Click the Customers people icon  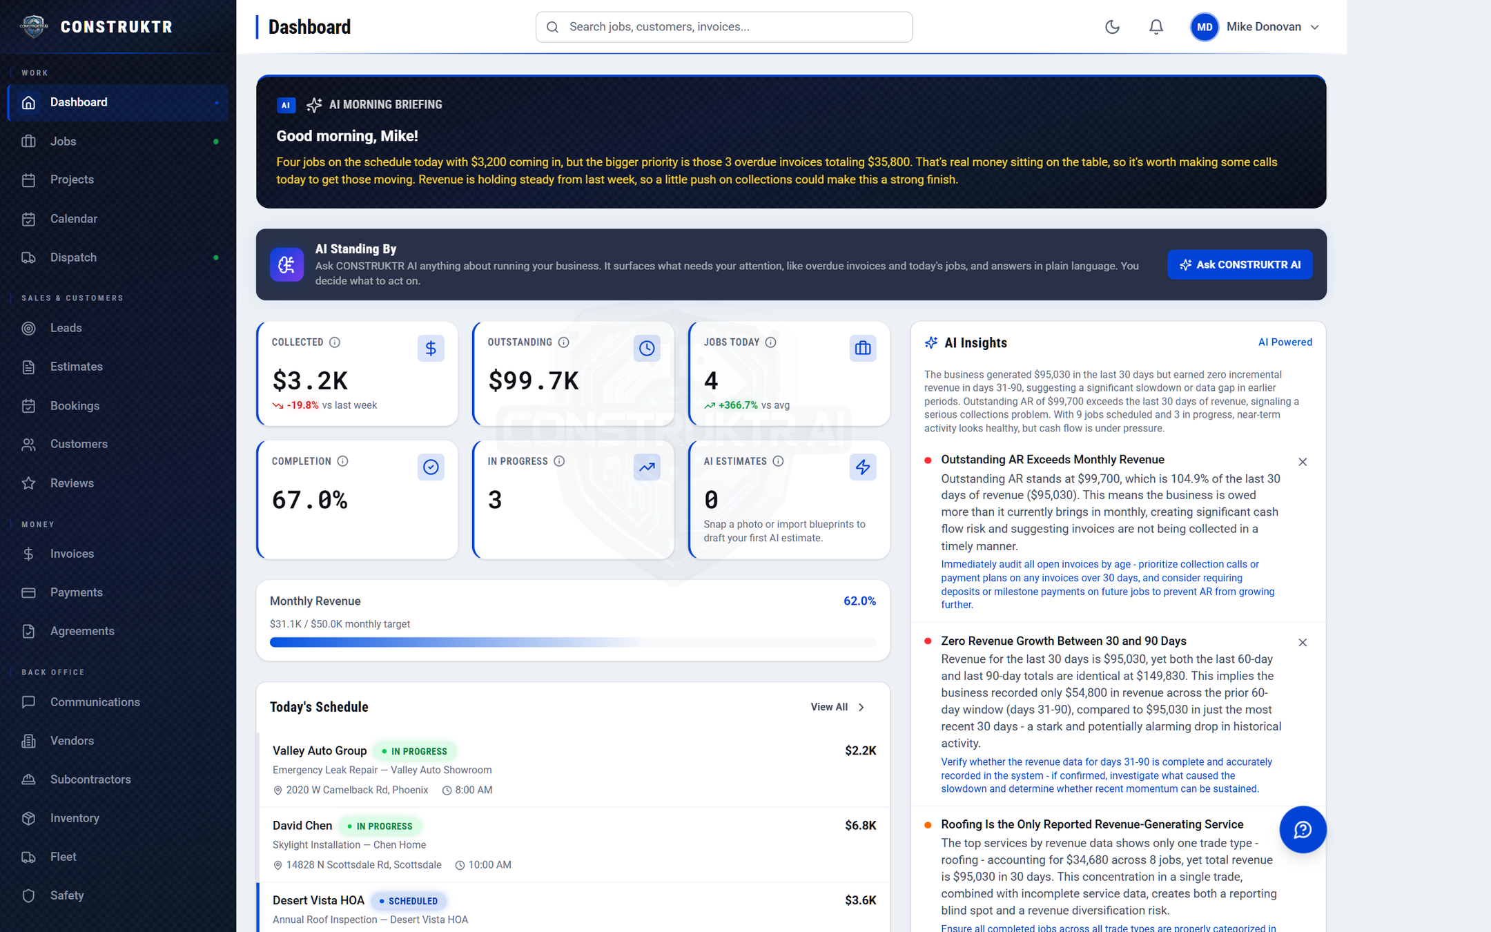[28, 444]
